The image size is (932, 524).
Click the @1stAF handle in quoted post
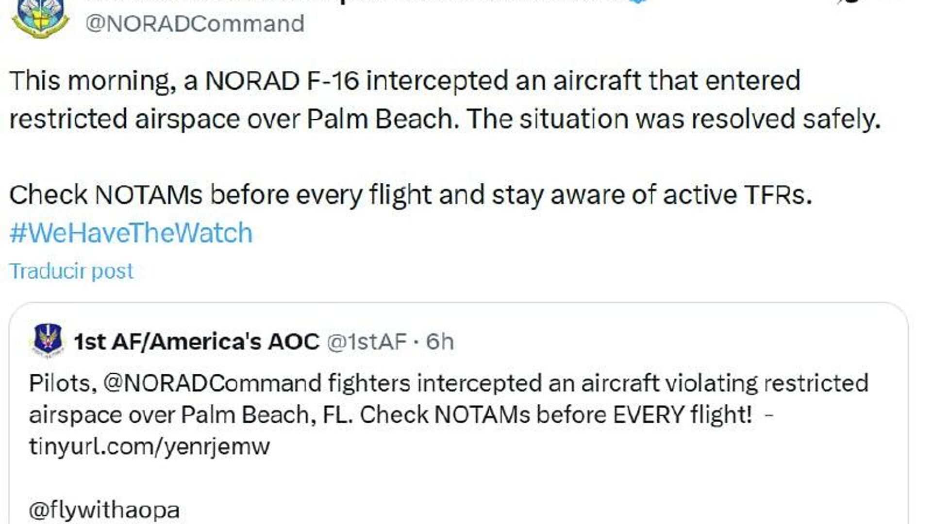[367, 342]
